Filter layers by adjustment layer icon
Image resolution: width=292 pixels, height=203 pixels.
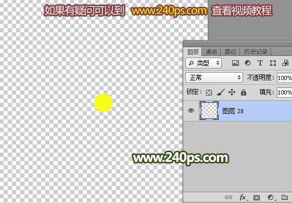click(x=248, y=63)
